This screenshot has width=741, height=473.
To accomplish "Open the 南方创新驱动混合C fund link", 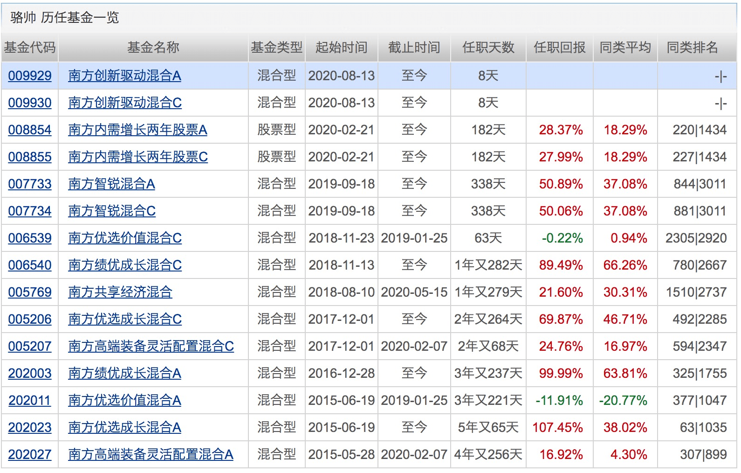I will (x=125, y=103).
